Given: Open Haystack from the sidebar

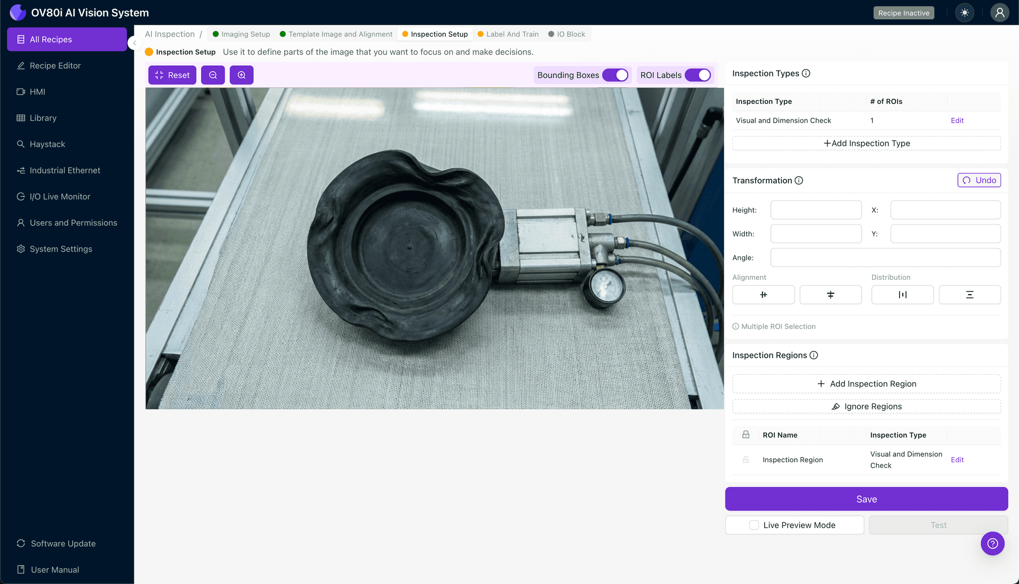Looking at the screenshot, I should tap(47, 144).
